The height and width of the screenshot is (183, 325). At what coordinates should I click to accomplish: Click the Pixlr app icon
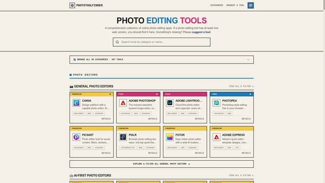point(123,137)
